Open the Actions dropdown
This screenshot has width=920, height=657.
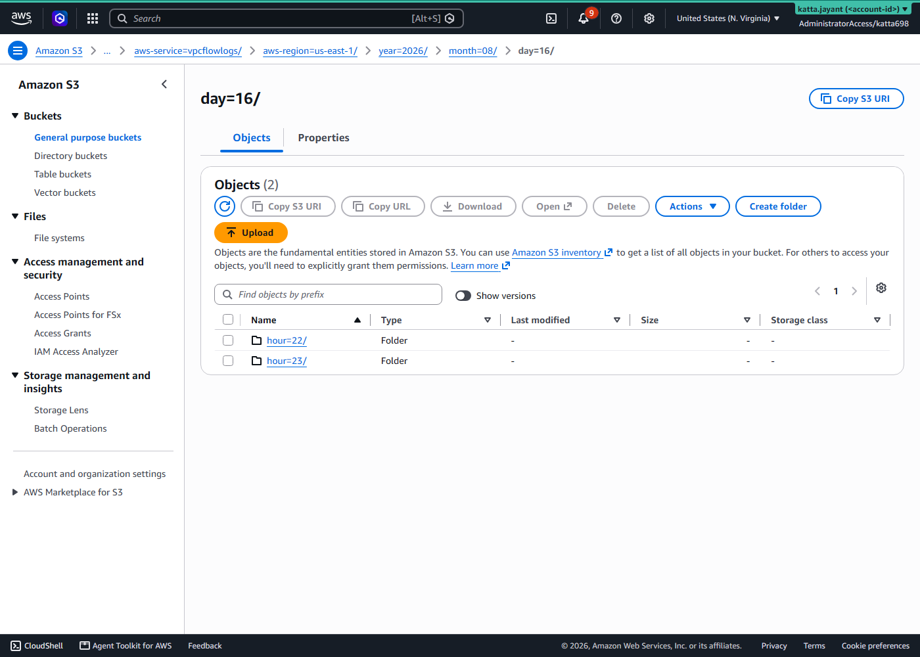(x=693, y=206)
